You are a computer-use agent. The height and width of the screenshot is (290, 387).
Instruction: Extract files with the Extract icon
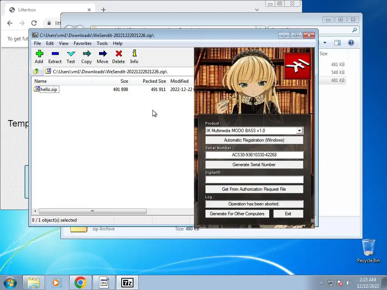pos(55,57)
